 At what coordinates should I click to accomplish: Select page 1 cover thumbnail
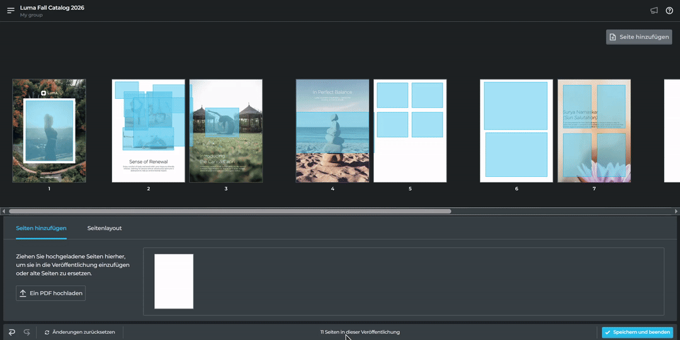[x=49, y=130]
